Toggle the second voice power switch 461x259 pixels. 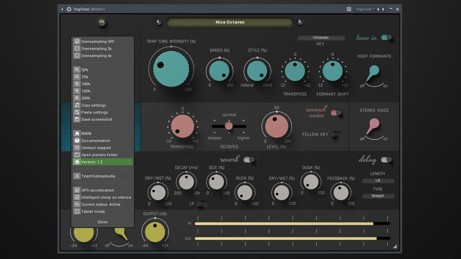pos(336,113)
